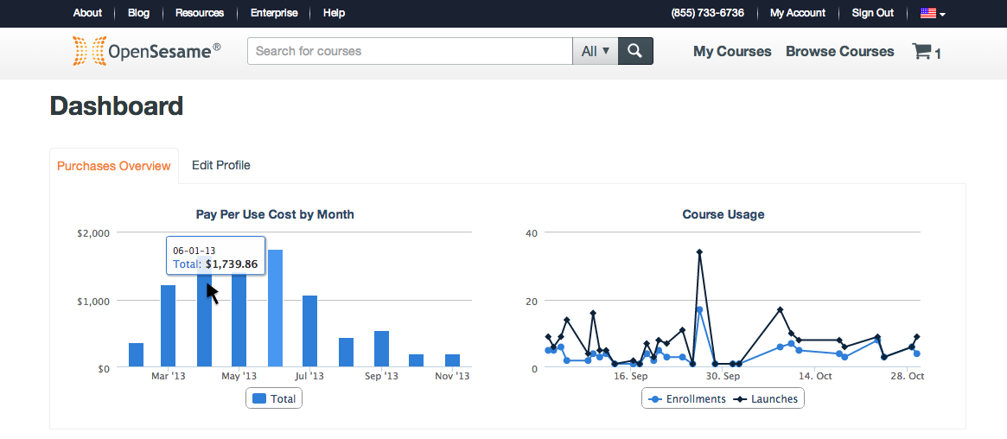The width and height of the screenshot is (1007, 439).
Task: Type in the Search for courses field
Action: tap(410, 51)
